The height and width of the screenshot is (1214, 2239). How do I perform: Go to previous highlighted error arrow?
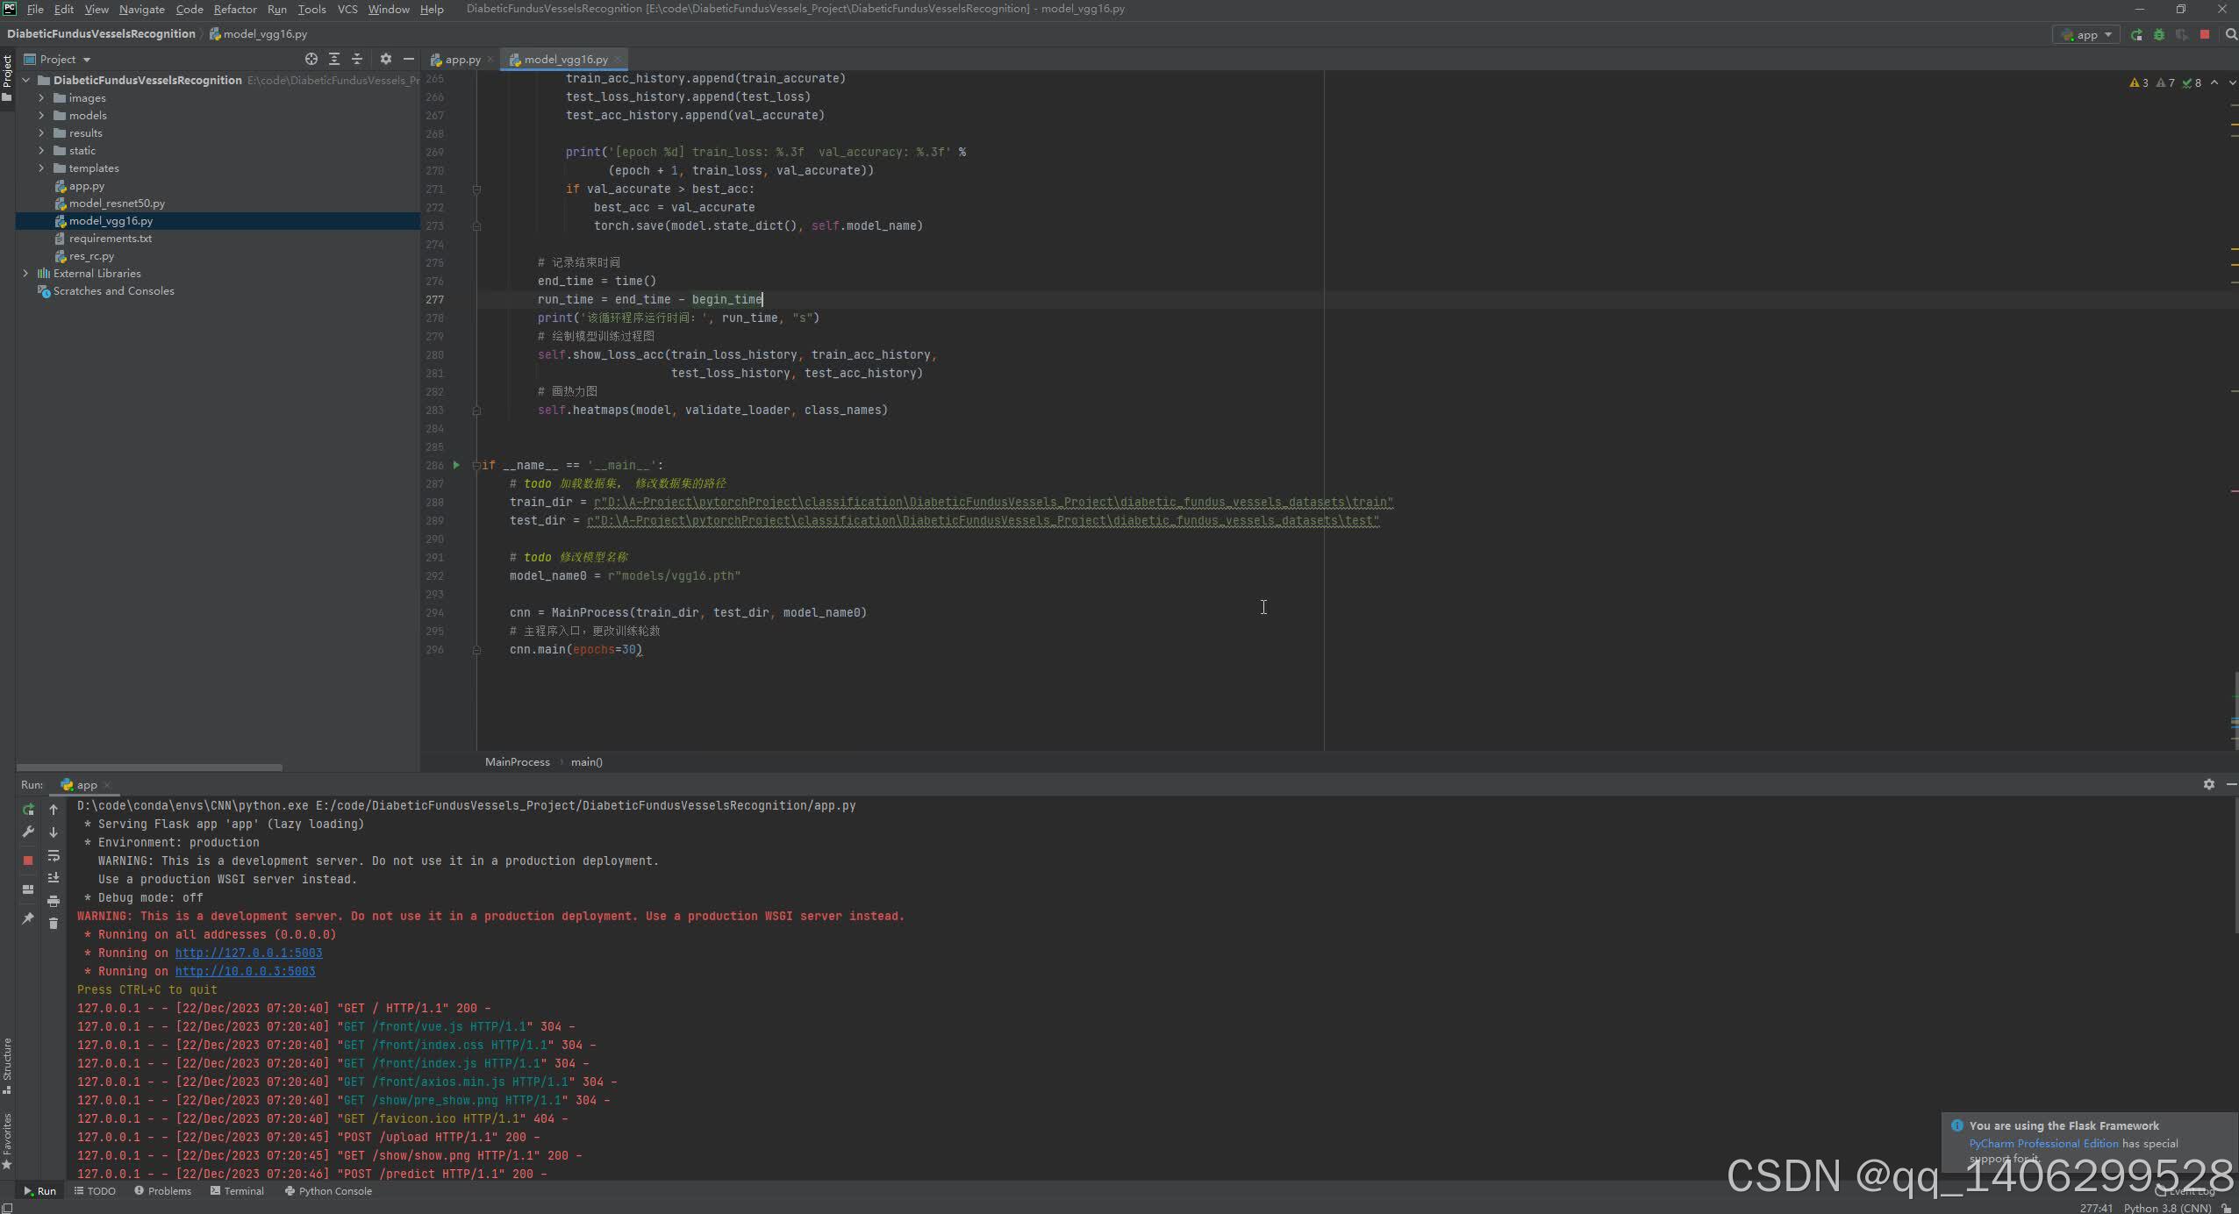pyautogui.click(x=2214, y=82)
